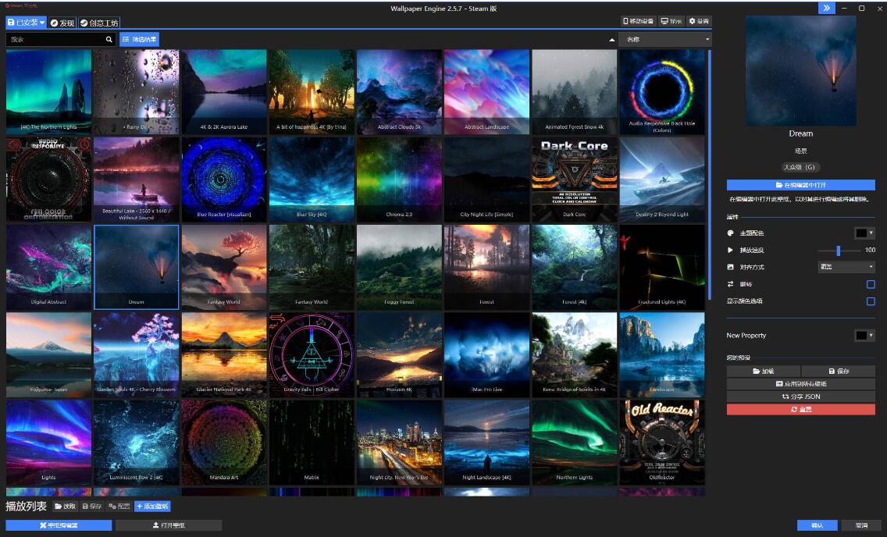Click the presets 保存 save button

point(839,372)
